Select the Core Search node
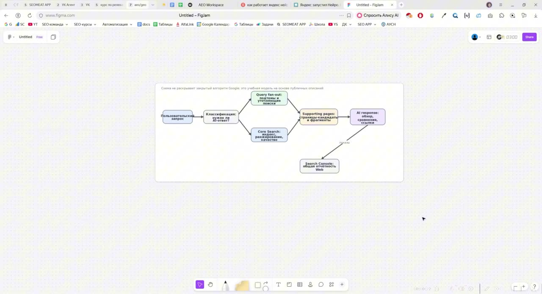542x294 pixels. 269,135
